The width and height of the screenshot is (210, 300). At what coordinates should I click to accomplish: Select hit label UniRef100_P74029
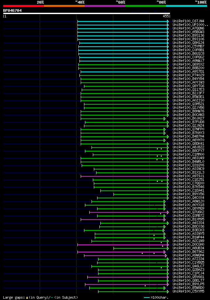(x=188, y=75)
